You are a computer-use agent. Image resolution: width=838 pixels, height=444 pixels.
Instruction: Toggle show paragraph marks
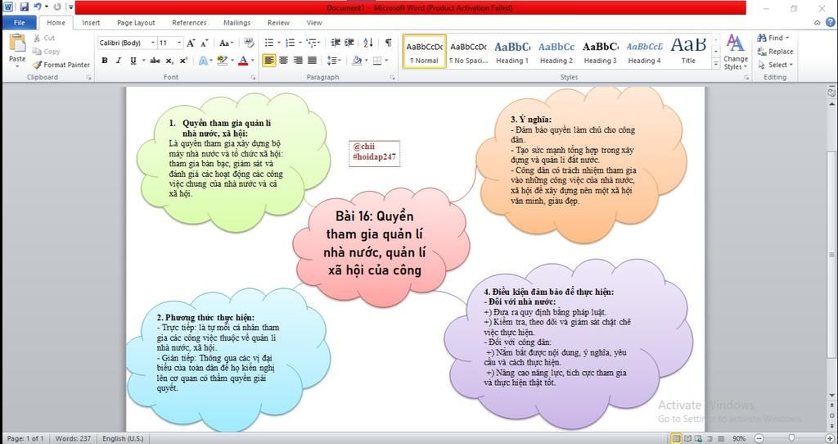388,43
